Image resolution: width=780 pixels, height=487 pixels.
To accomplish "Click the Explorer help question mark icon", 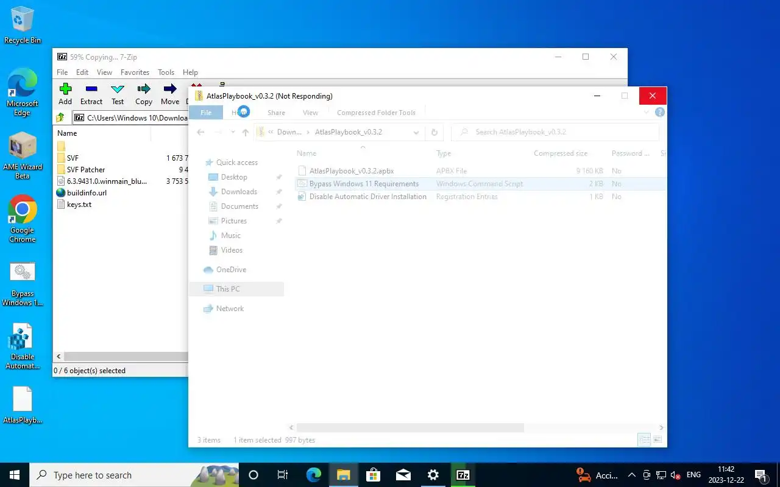I will (x=659, y=112).
